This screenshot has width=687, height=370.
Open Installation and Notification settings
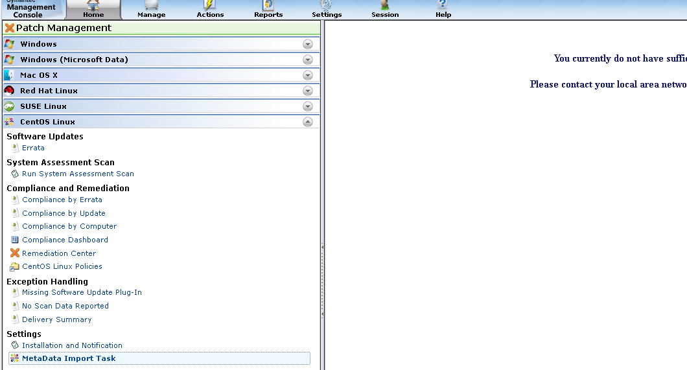pos(73,345)
